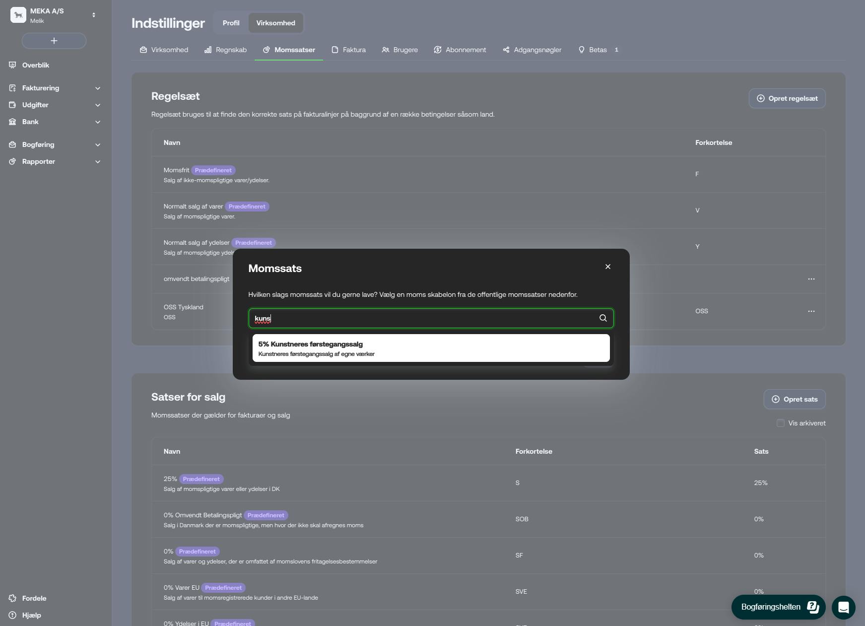Click the Bank building icon
The height and width of the screenshot is (626, 865).
point(12,122)
